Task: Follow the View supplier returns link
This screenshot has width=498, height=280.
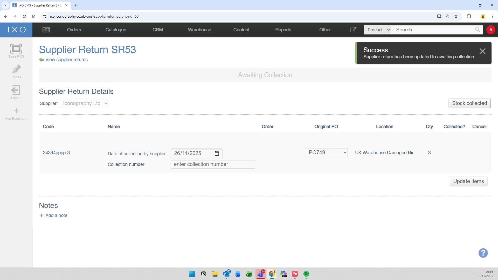Action: [66, 60]
